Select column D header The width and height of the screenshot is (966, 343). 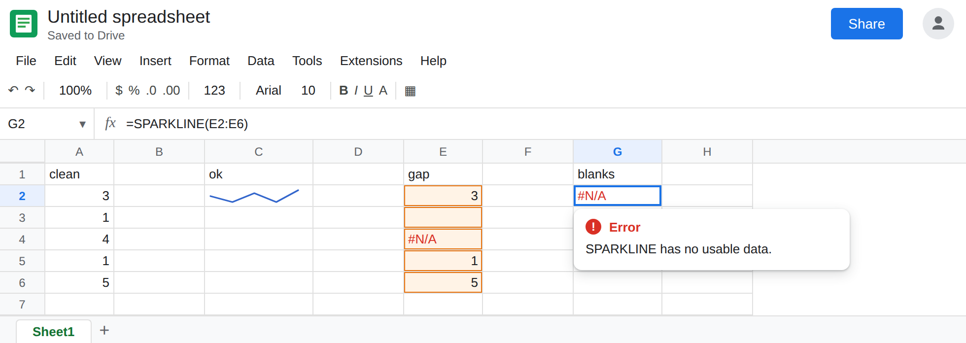tap(358, 152)
